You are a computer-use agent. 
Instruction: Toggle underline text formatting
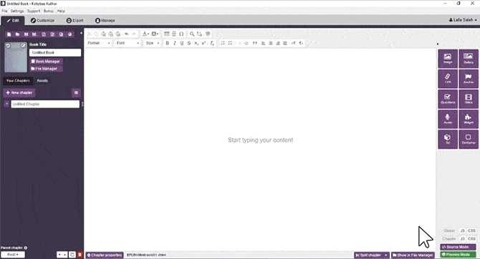coord(182,43)
